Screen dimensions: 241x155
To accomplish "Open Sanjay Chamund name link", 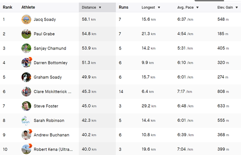I will coord(50,48).
